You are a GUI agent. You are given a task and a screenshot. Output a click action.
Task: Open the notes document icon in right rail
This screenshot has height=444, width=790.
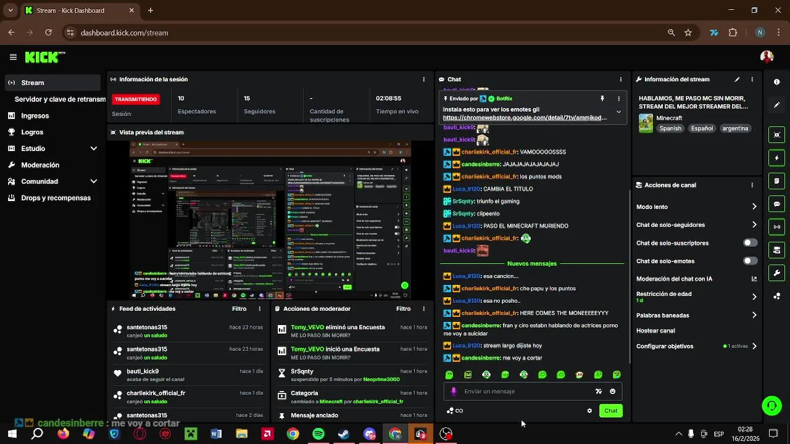click(776, 181)
